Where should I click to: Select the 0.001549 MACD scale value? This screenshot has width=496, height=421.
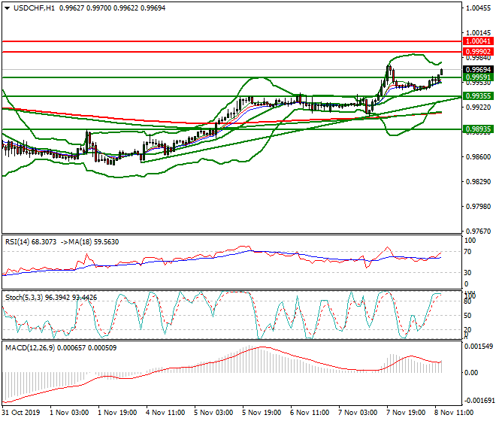478,347
